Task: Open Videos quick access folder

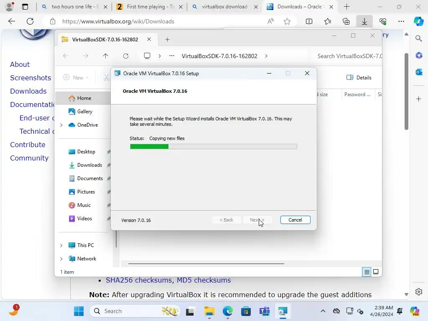Action: click(84, 218)
